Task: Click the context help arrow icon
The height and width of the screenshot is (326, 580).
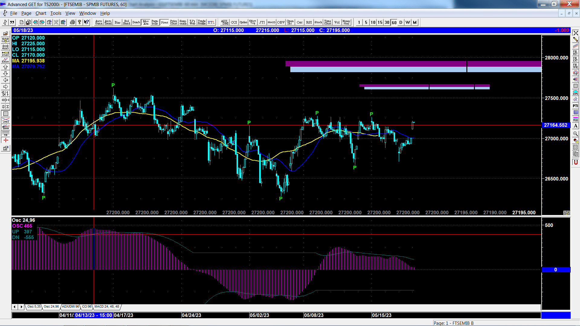Action: [x=86, y=22]
